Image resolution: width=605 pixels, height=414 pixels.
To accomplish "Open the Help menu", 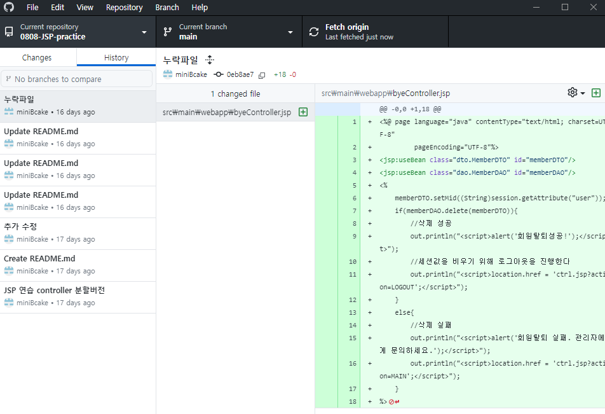I will click(200, 8).
